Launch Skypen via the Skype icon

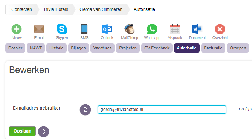tap(62, 29)
